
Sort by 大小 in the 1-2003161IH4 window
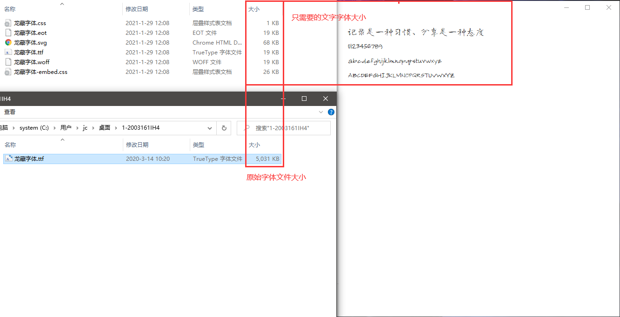tap(254, 145)
